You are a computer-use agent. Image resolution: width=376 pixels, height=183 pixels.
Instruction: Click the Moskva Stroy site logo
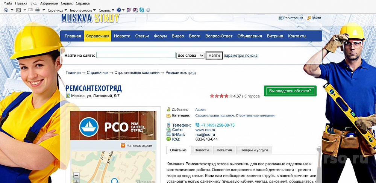click(90, 18)
